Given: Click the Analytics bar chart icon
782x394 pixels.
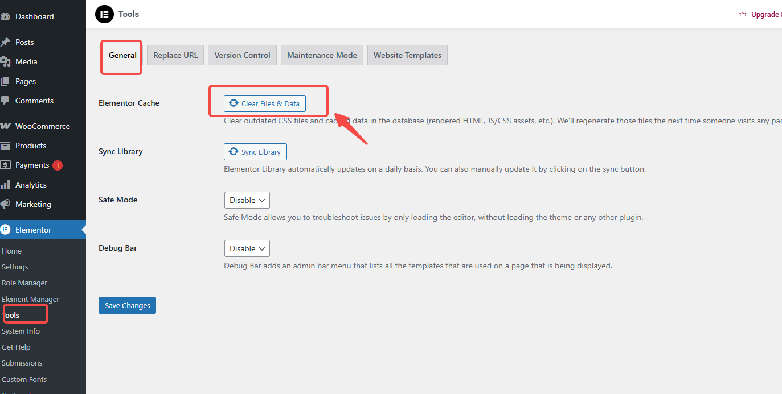Looking at the screenshot, I should pyautogui.click(x=5, y=185).
